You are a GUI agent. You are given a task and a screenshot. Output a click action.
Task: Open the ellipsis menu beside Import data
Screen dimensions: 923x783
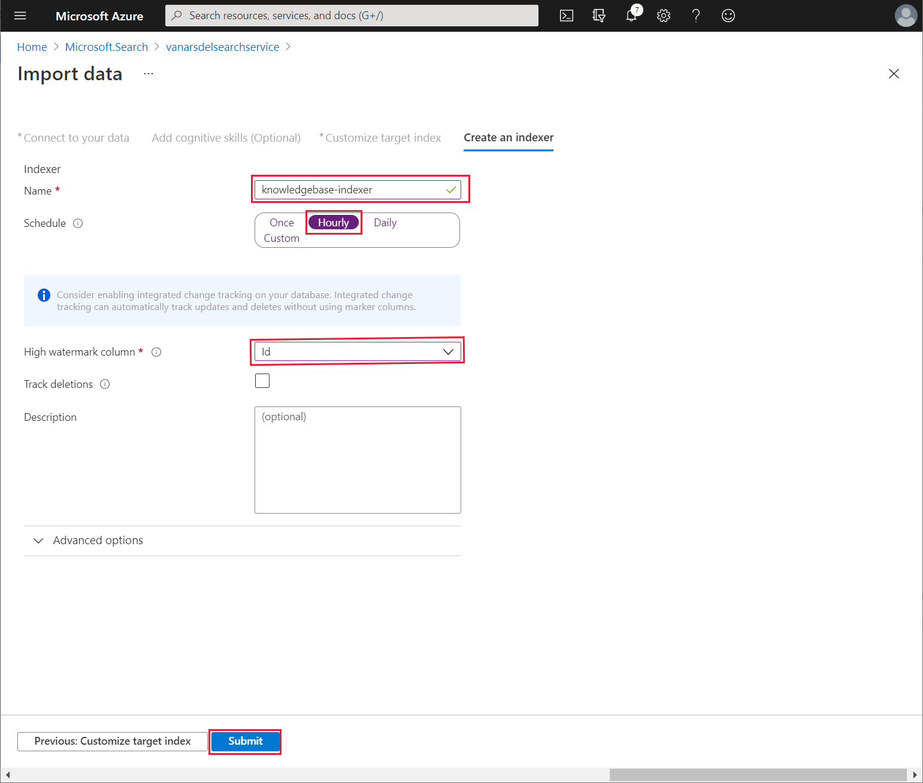149,74
